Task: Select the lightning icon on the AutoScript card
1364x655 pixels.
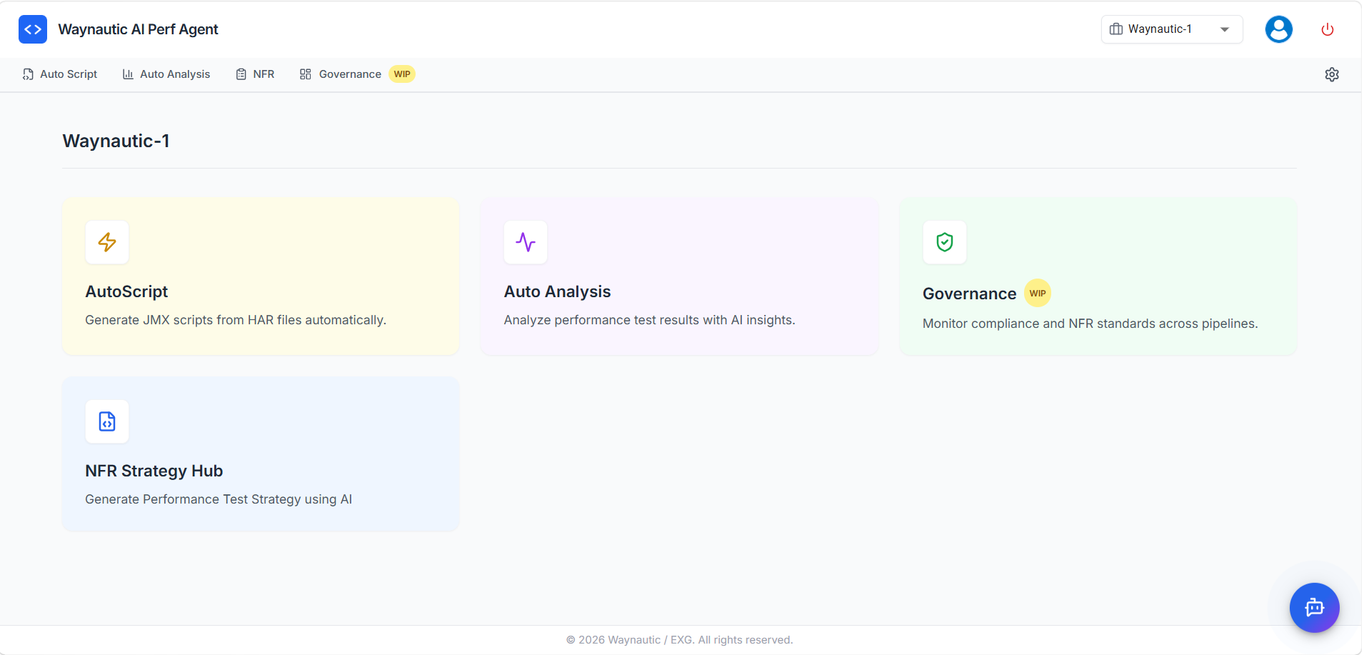Action: [107, 242]
